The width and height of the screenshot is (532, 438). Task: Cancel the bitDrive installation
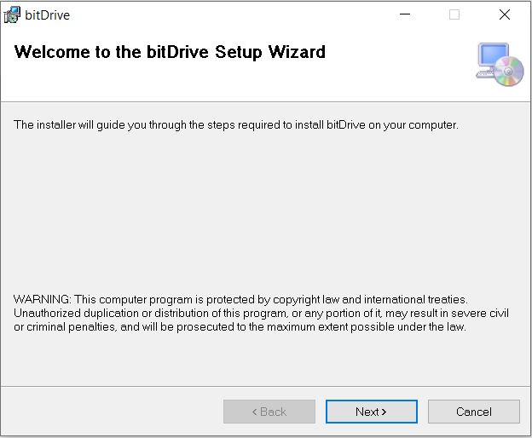[474, 412]
